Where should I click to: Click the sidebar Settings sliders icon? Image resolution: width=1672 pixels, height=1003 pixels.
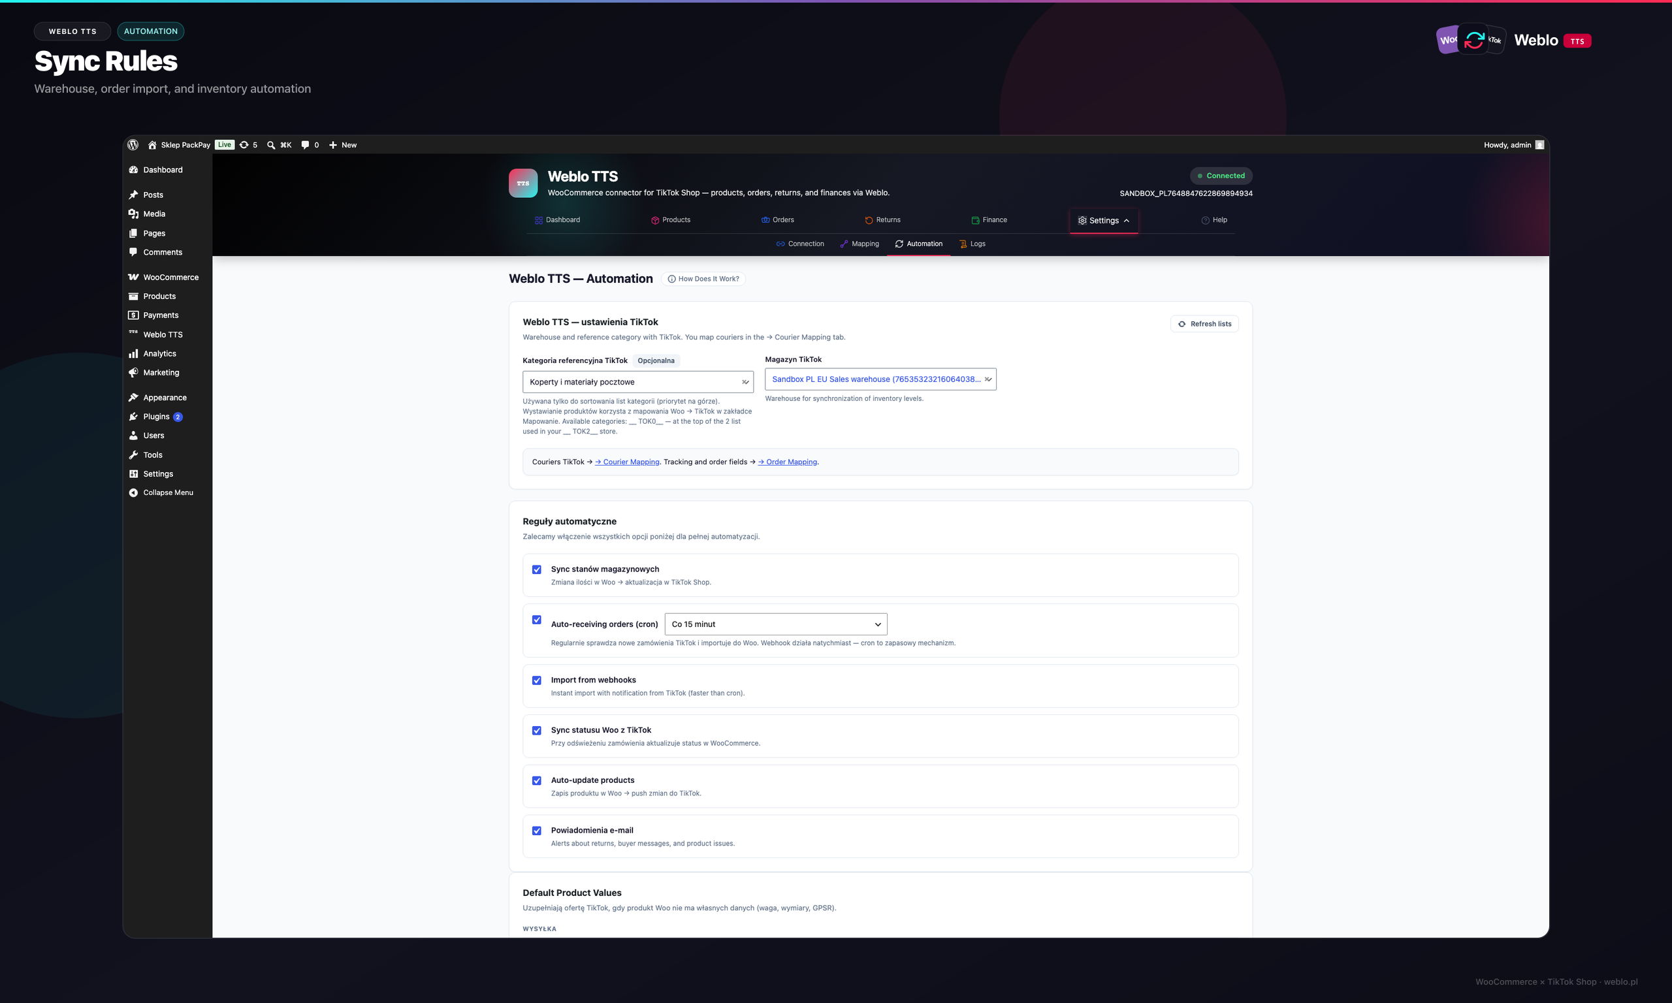coord(134,474)
